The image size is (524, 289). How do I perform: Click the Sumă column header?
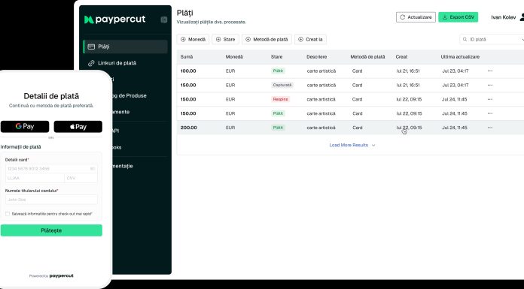pyautogui.click(x=187, y=57)
